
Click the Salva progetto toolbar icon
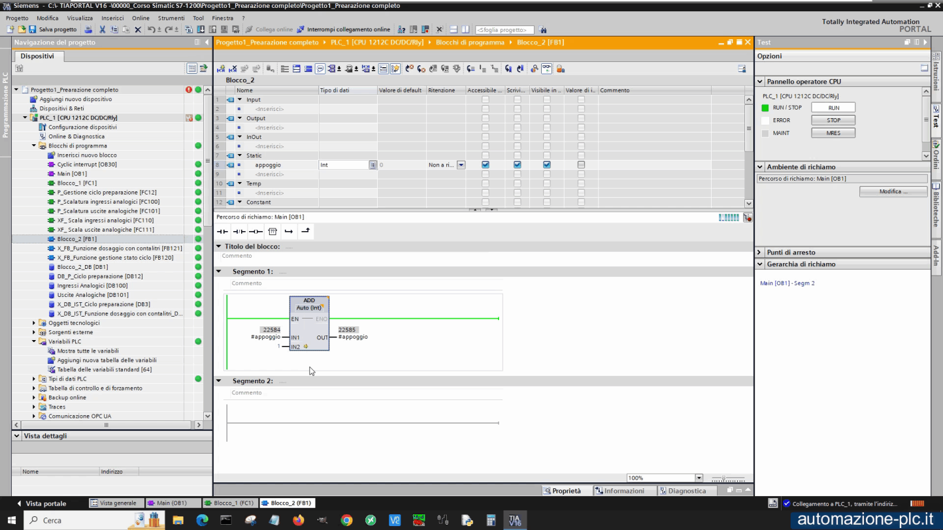(31, 29)
